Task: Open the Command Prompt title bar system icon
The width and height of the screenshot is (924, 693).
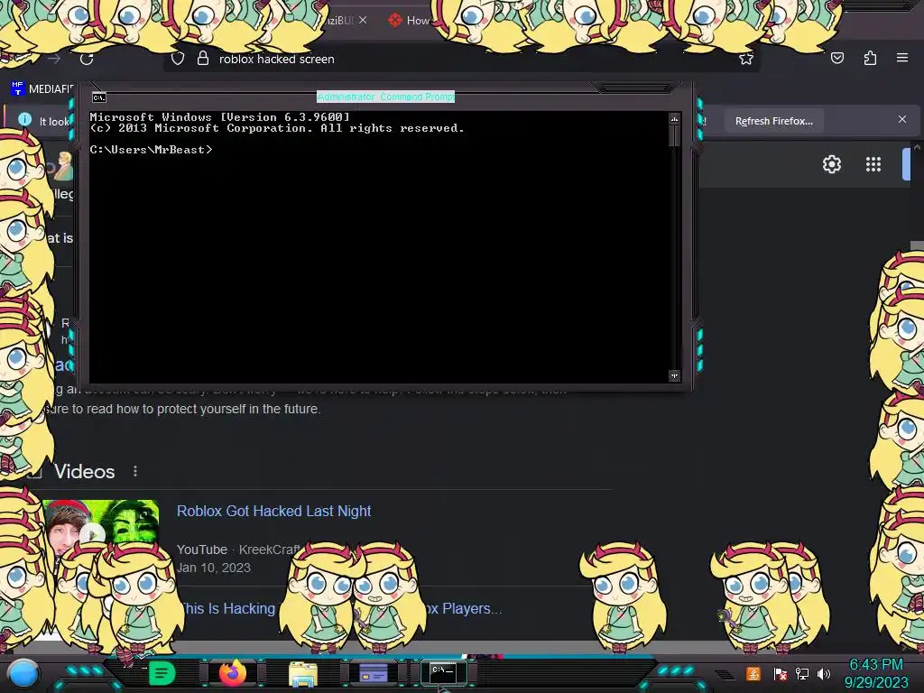Action: pyautogui.click(x=99, y=97)
